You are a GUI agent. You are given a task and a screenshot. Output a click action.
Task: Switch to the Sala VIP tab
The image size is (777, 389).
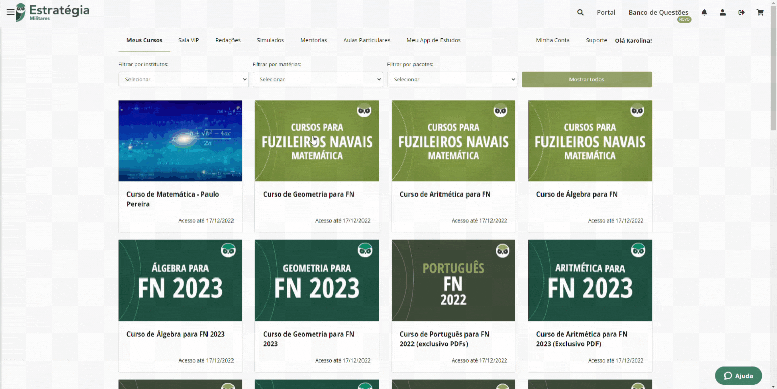(x=189, y=40)
